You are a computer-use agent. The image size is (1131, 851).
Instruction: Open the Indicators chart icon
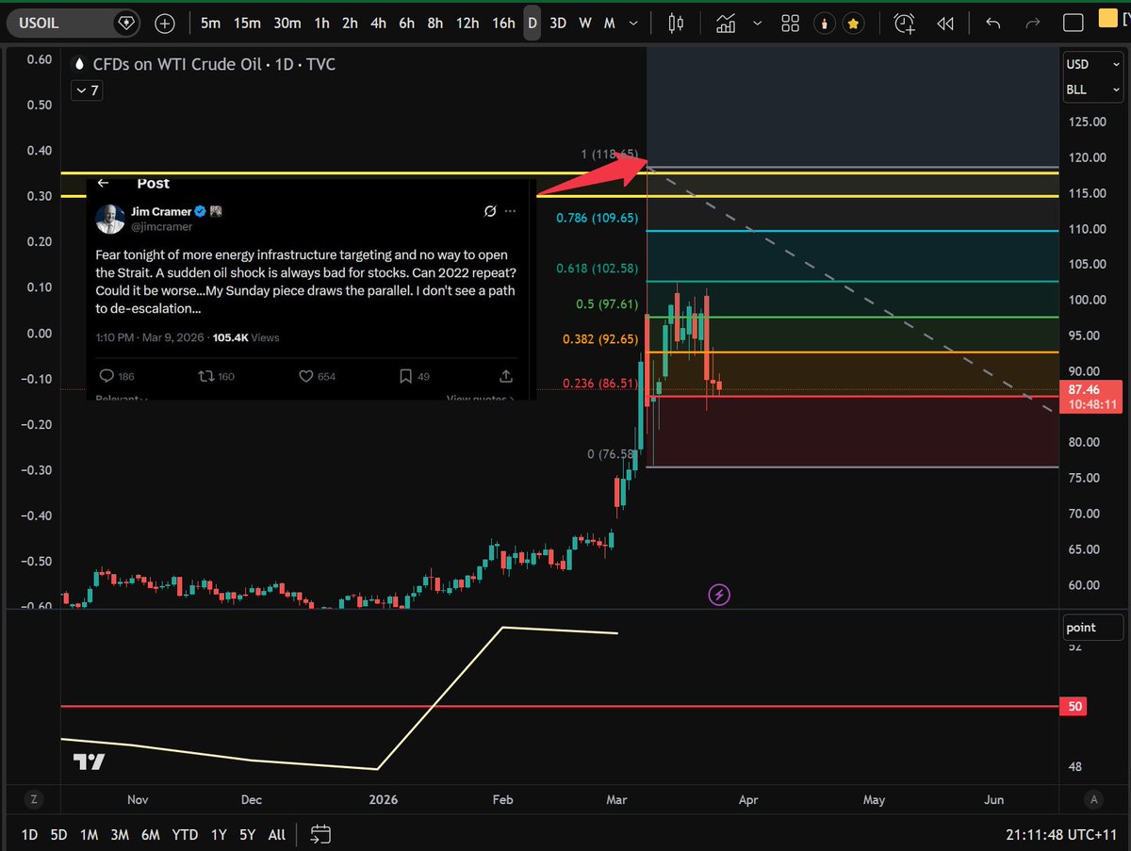pos(726,24)
